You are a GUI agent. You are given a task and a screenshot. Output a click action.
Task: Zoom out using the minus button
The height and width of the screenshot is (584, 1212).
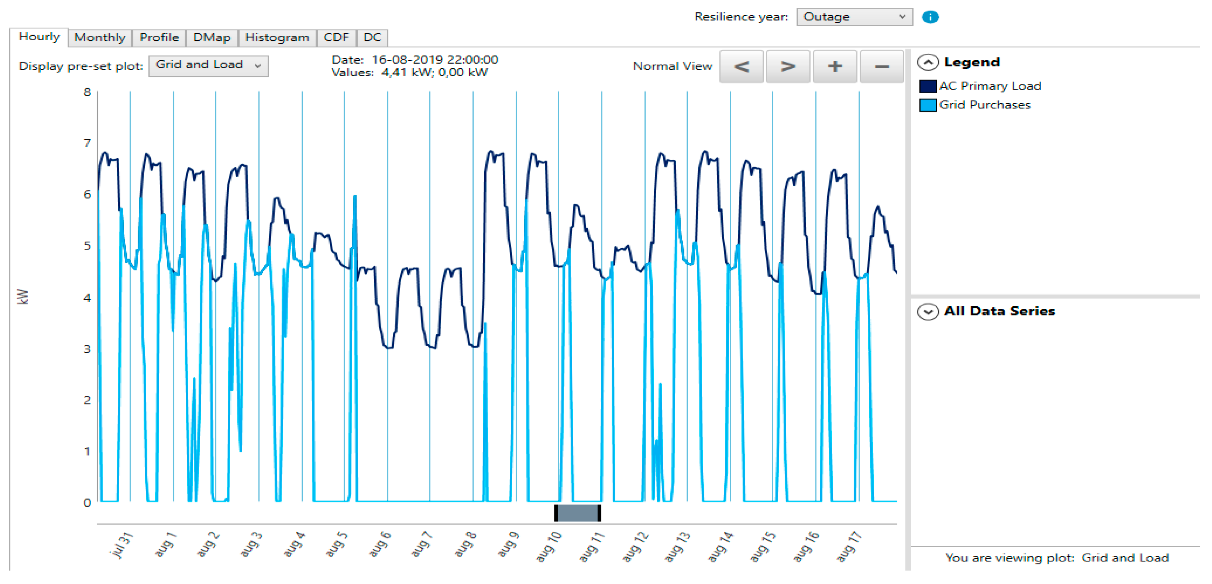[881, 66]
